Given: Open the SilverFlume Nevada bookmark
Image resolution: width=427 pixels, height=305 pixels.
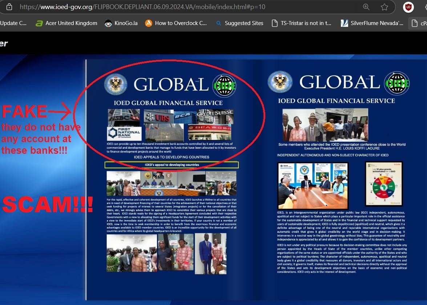Looking at the screenshot, I should (372, 23).
